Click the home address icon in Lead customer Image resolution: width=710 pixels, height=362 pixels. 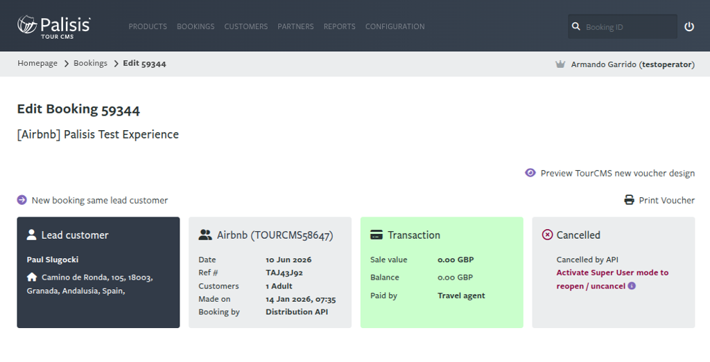coord(32,277)
